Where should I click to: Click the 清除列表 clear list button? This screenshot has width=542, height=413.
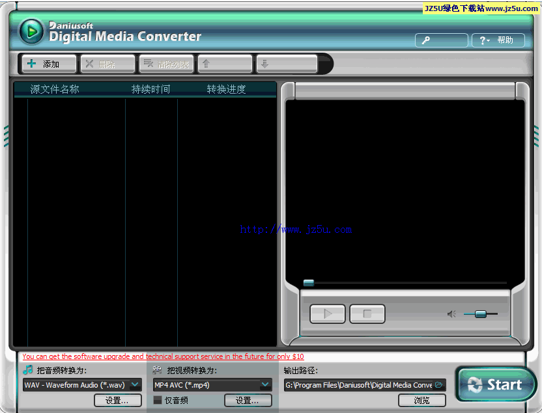click(166, 64)
